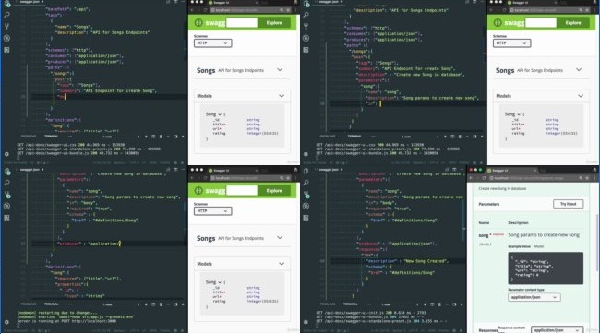Open the Response content type dropdown

[x=557, y=329]
